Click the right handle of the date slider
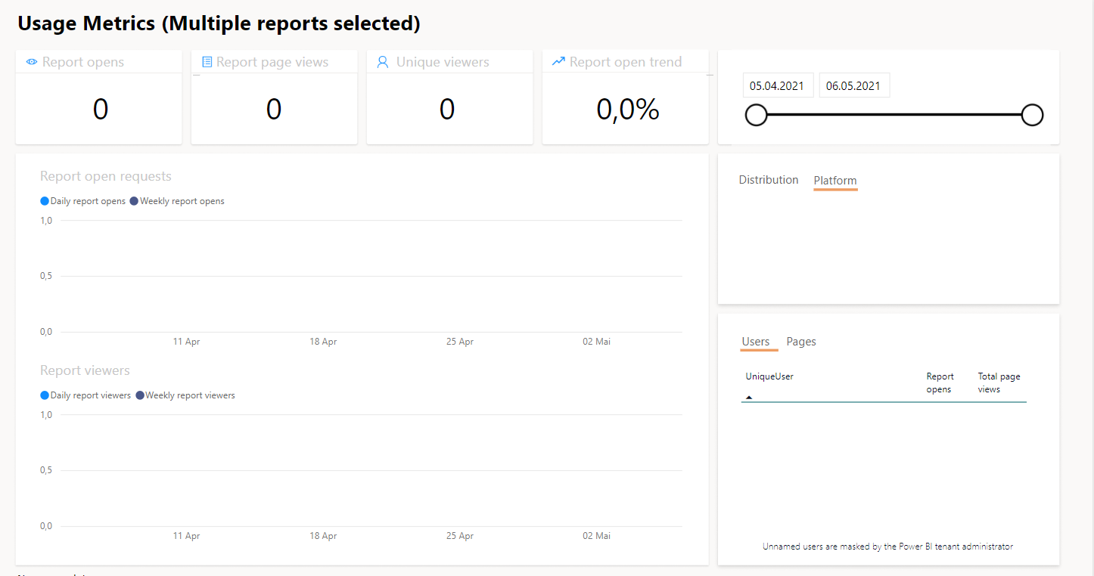Viewport: 1094px width, 576px height. coord(1032,115)
